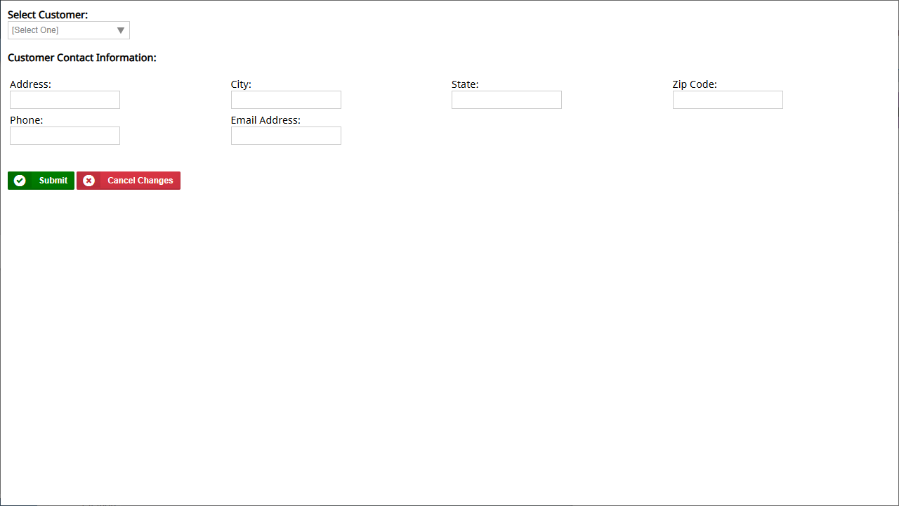Open the Select Customer dropdown
The width and height of the screenshot is (899, 506).
69,30
